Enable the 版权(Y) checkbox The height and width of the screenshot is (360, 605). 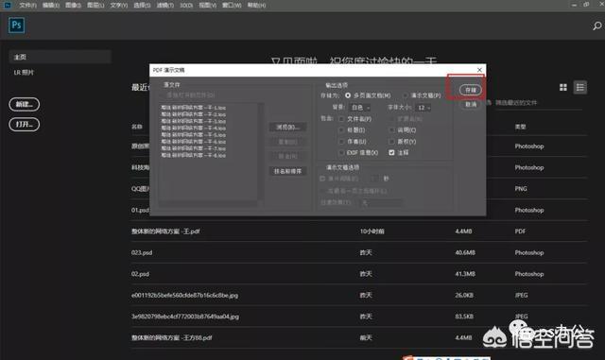pyautogui.click(x=392, y=142)
